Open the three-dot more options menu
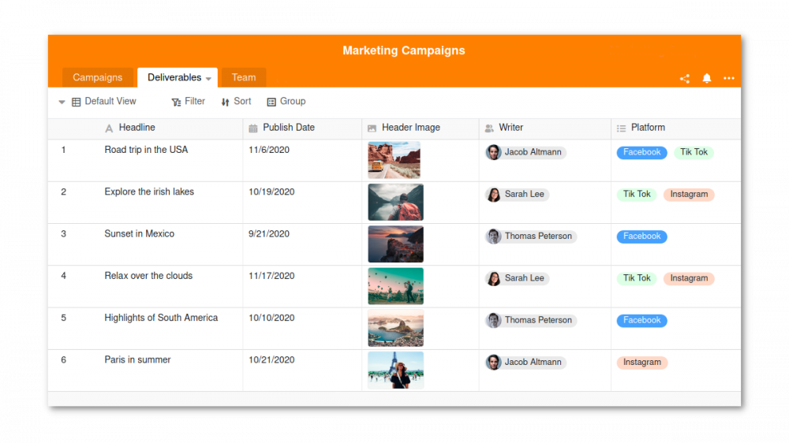Screen dimensions: 789x443 pyautogui.click(x=728, y=78)
